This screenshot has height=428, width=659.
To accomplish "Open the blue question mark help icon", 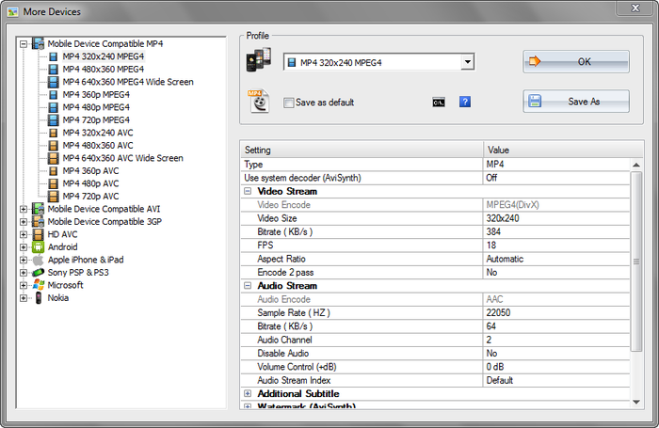I will pyautogui.click(x=465, y=102).
